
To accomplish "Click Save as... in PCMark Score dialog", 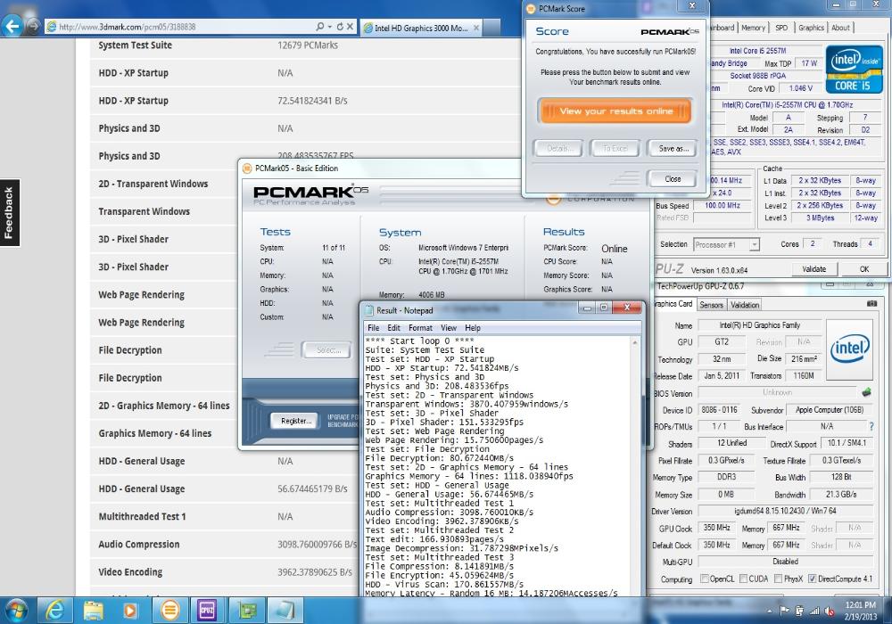I will click(x=673, y=148).
